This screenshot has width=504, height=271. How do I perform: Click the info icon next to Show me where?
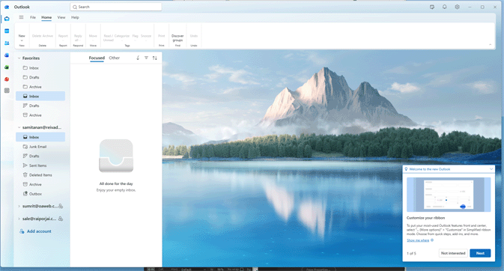pos(432,240)
